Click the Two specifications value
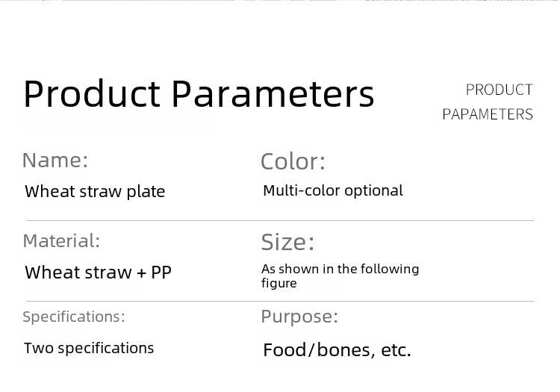The width and height of the screenshot is (560, 392). [x=89, y=348]
